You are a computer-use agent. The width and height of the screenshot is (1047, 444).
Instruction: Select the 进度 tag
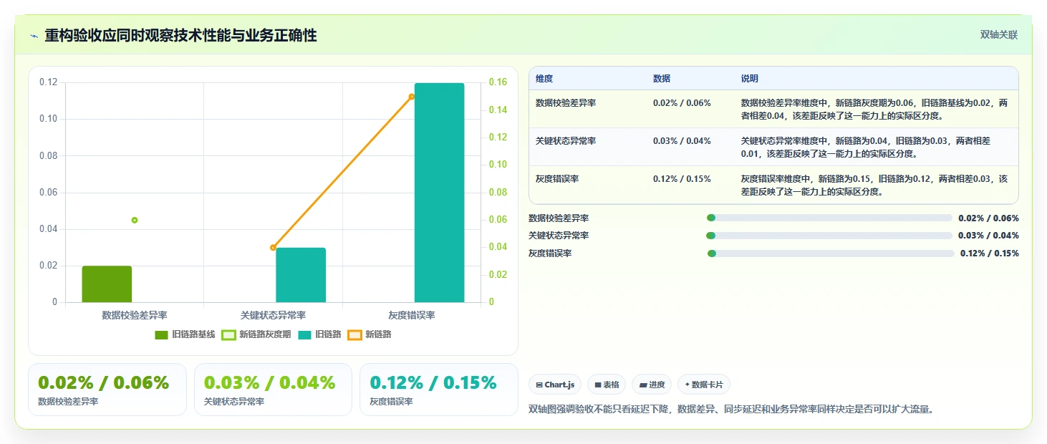(x=652, y=385)
